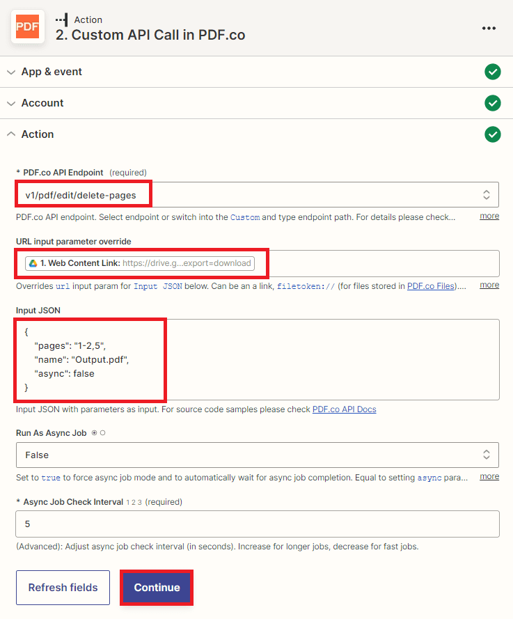Open the three-dot step options menu
This screenshot has height=619, width=513.
[489, 28]
